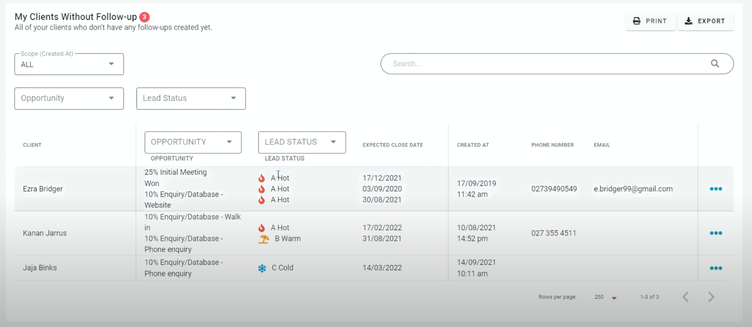
Task: Open the Scope (Created At) dropdown
Action: (x=69, y=64)
